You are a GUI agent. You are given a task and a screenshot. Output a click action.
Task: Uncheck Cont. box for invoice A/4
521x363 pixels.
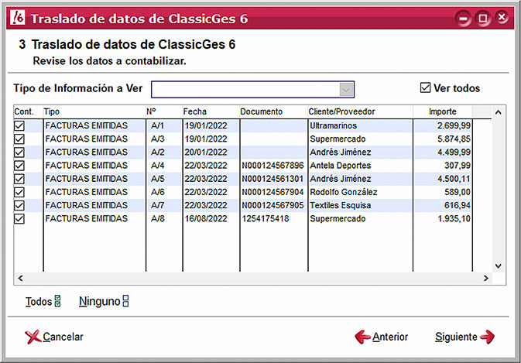(19, 166)
